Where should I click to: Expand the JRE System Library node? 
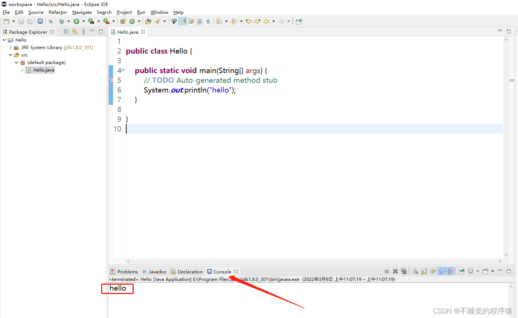pos(10,47)
